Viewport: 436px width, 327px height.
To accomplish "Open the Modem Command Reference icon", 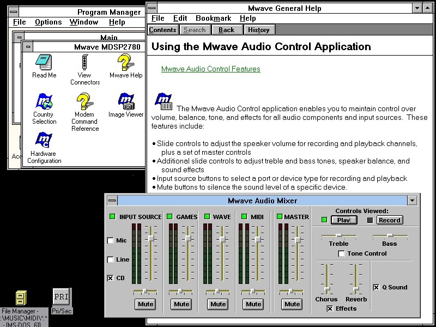I will pyautogui.click(x=85, y=101).
